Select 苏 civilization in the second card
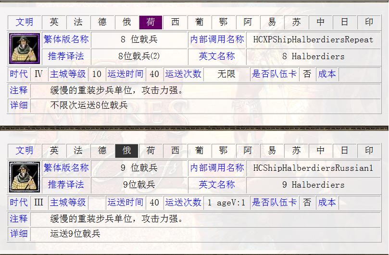 (x=296, y=151)
